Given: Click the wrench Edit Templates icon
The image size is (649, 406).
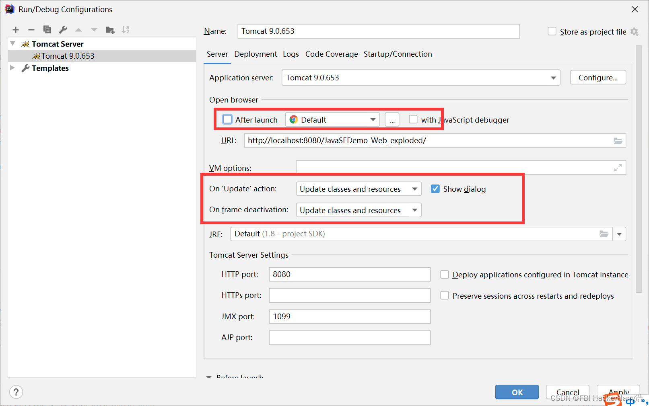Looking at the screenshot, I should pyautogui.click(x=63, y=30).
